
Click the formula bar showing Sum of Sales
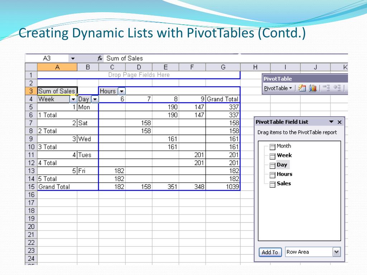click(x=226, y=58)
